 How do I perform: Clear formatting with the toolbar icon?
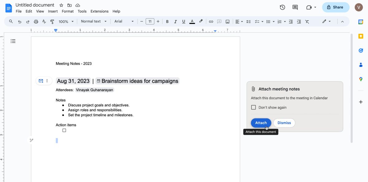pyautogui.click(x=307, y=21)
